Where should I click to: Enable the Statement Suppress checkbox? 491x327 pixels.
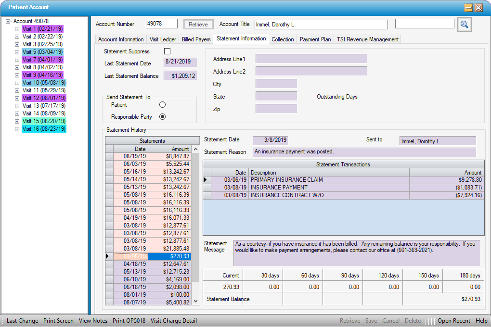(x=168, y=51)
